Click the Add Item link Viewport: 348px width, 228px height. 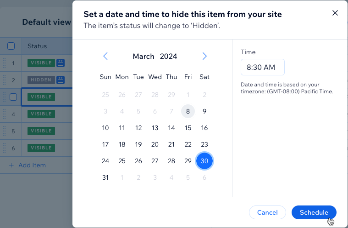32,165
